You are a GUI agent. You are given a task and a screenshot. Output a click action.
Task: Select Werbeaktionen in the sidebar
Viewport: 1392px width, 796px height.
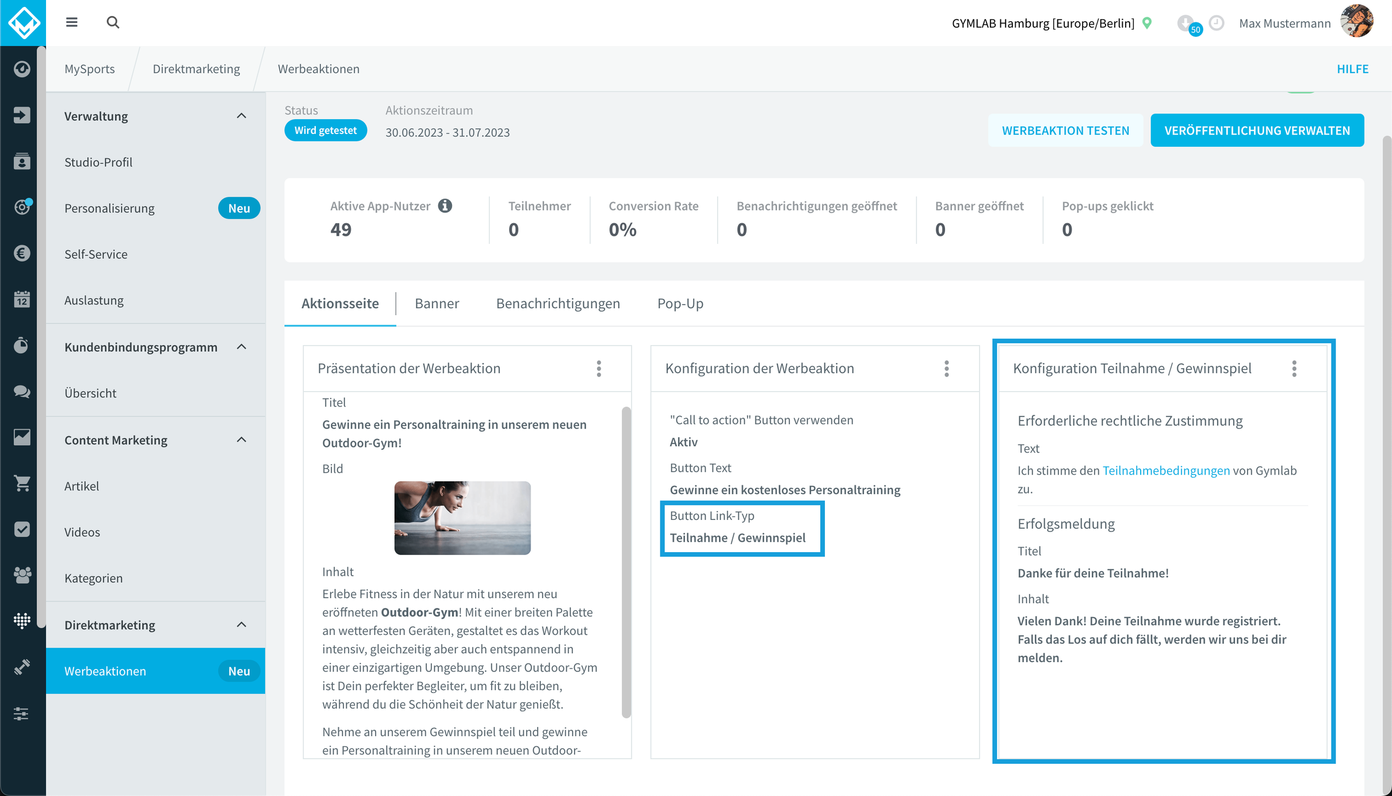[155, 671]
